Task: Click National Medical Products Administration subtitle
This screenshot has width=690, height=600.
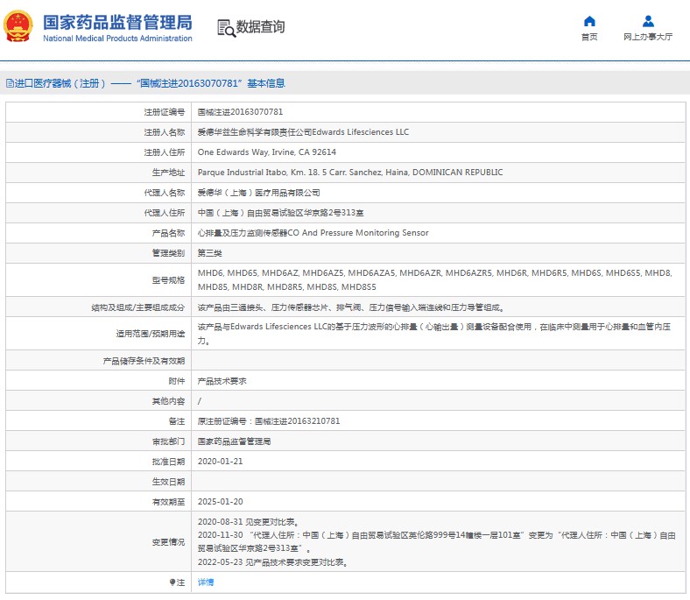Action: coord(117,39)
